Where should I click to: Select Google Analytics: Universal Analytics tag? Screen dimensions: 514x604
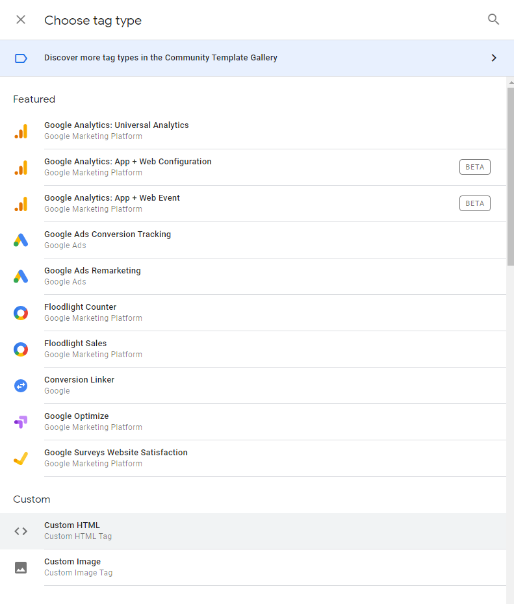tap(253, 131)
